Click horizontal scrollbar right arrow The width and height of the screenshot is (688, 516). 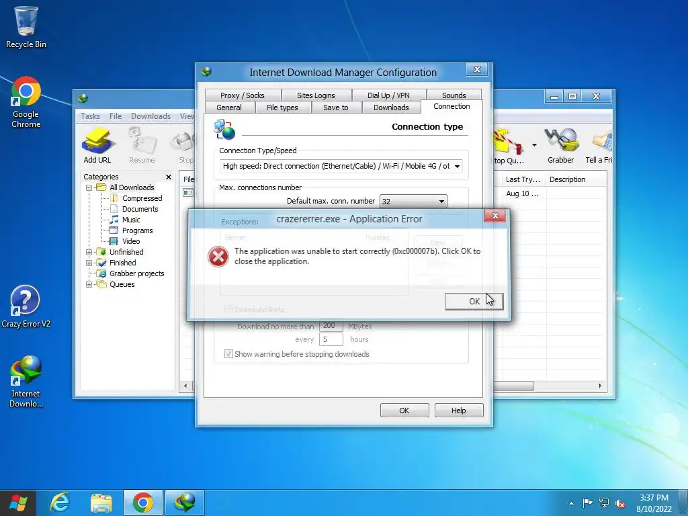[x=600, y=386]
